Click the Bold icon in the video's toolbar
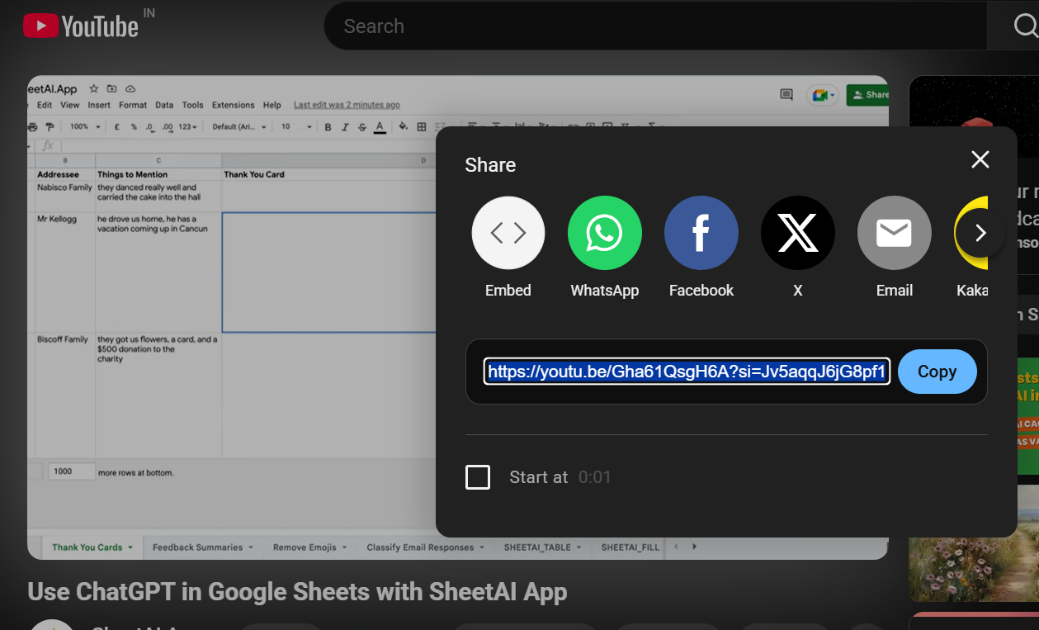 tap(328, 127)
